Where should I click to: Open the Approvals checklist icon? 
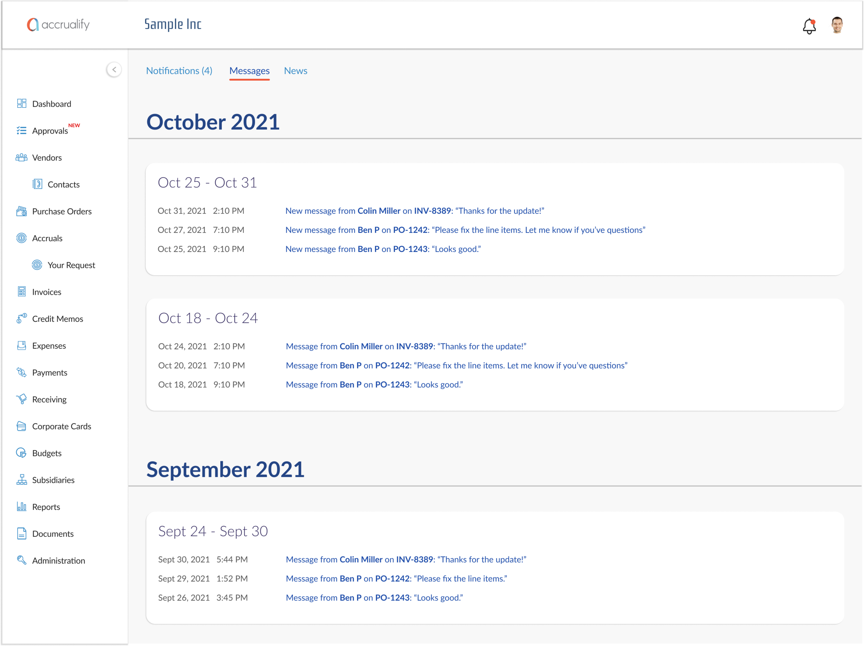tap(21, 130)
